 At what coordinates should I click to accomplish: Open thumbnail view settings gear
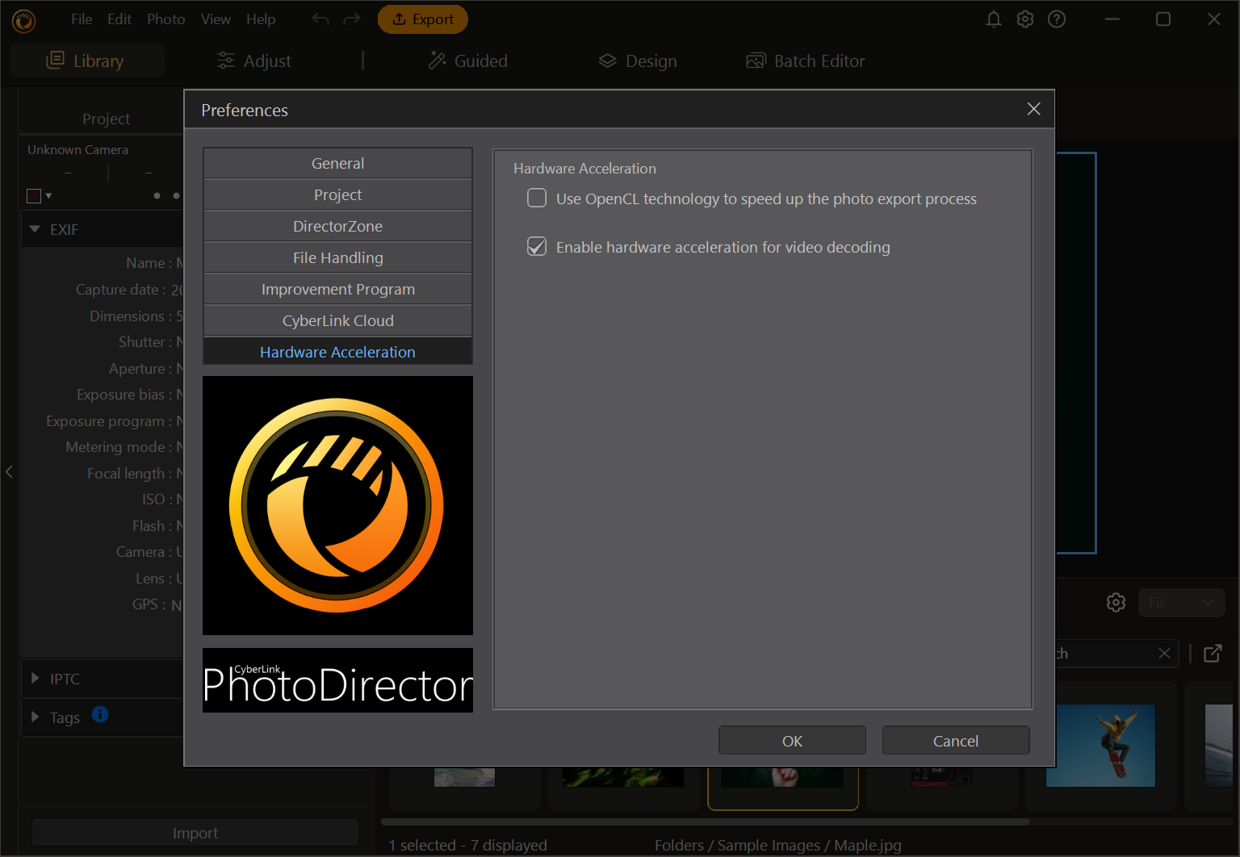click(x=1116, y=603)
